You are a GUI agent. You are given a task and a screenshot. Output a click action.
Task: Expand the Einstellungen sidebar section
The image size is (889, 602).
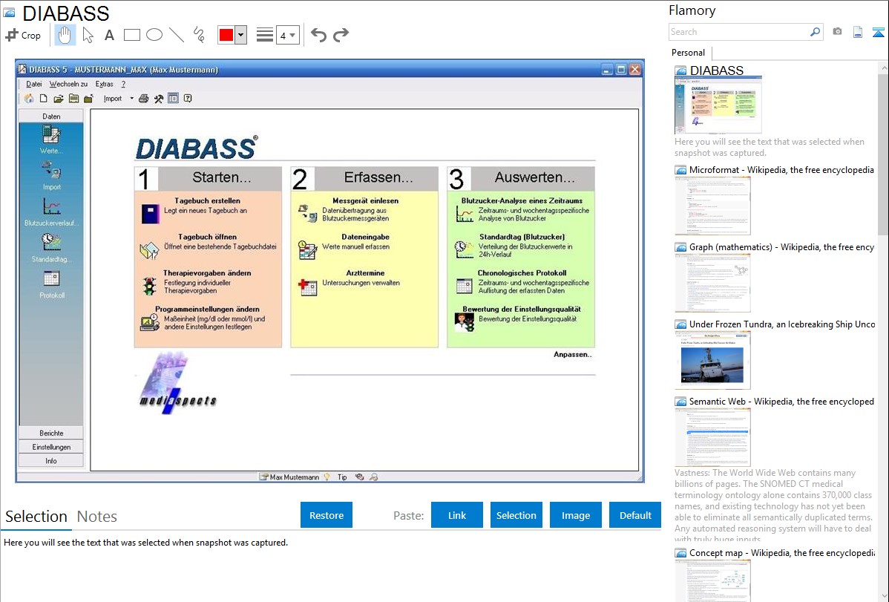51,447
